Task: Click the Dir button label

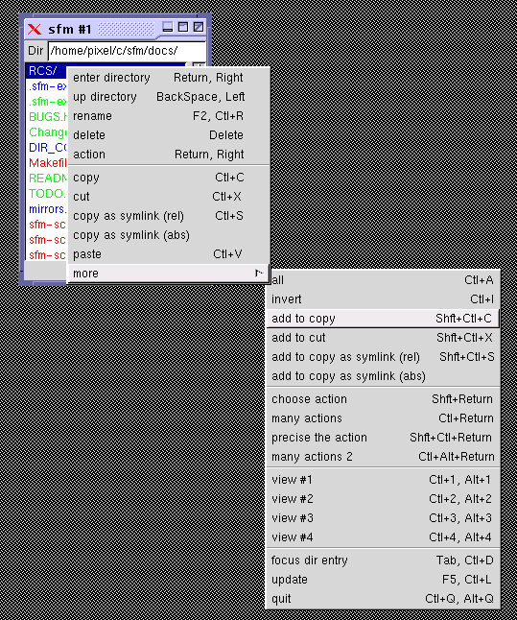Action: point(35,51)
